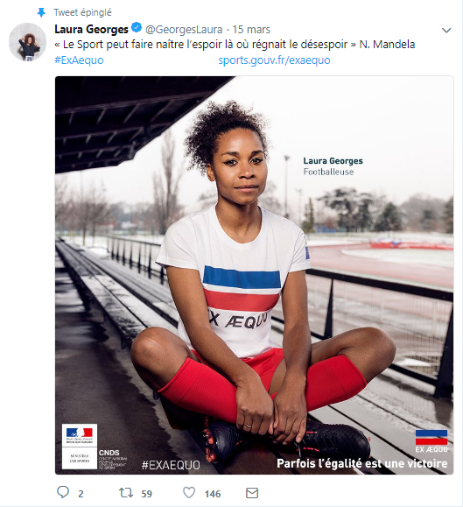463x507 pixels.
Task: Click the 59 retweets count
Action: pyautogui.click(x=146, y=494)
